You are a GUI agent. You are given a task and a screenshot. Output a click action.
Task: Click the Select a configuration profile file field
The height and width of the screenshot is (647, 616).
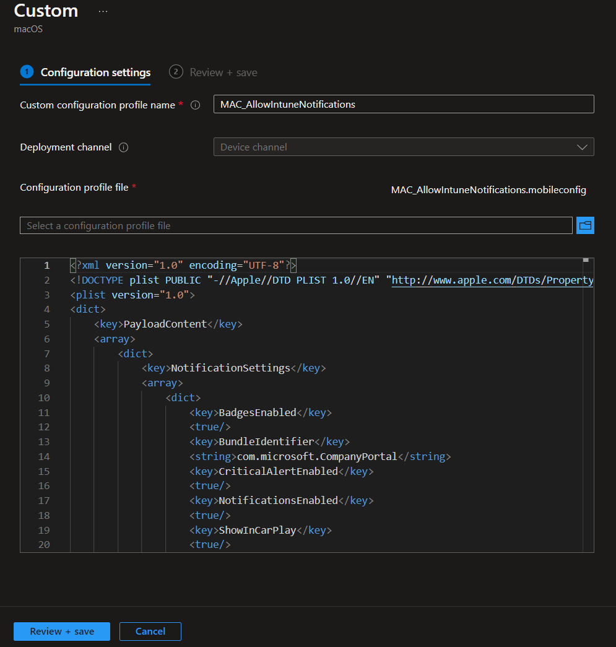click(x=296, y=225)
